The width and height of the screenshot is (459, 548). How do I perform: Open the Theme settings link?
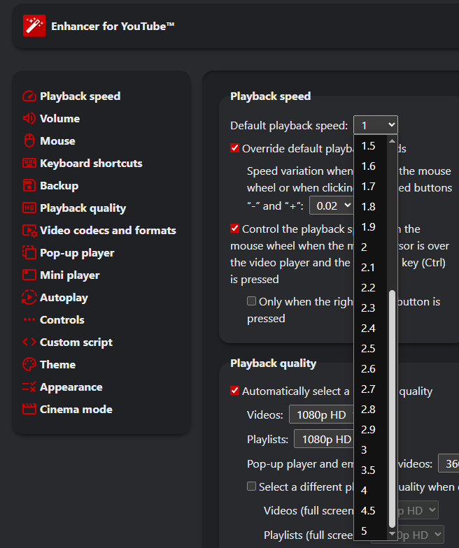coord(57,365)
